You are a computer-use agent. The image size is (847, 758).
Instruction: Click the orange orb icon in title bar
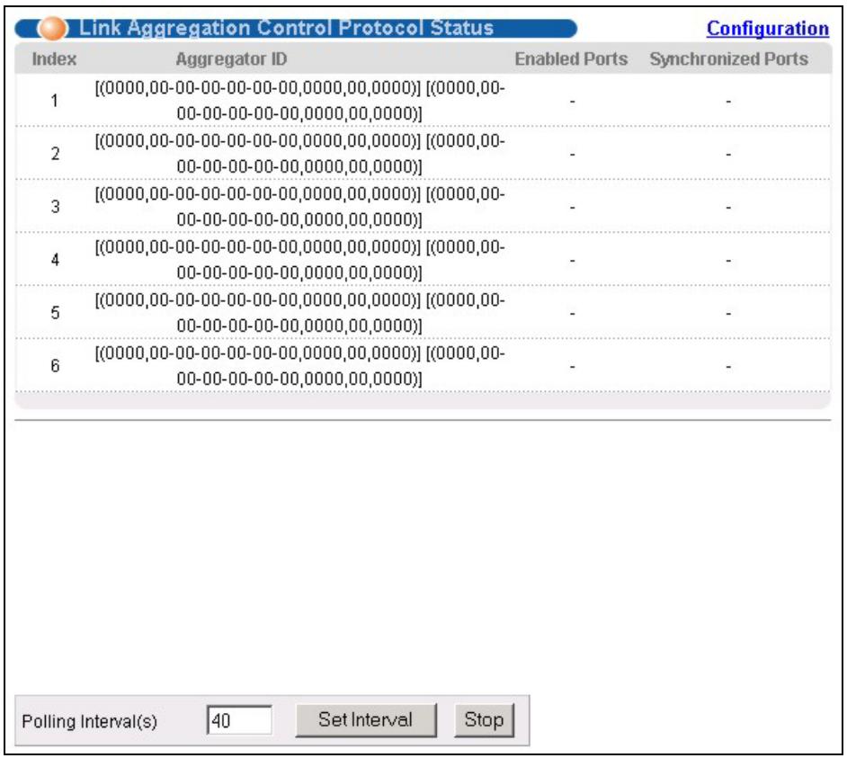click(52, 28)
